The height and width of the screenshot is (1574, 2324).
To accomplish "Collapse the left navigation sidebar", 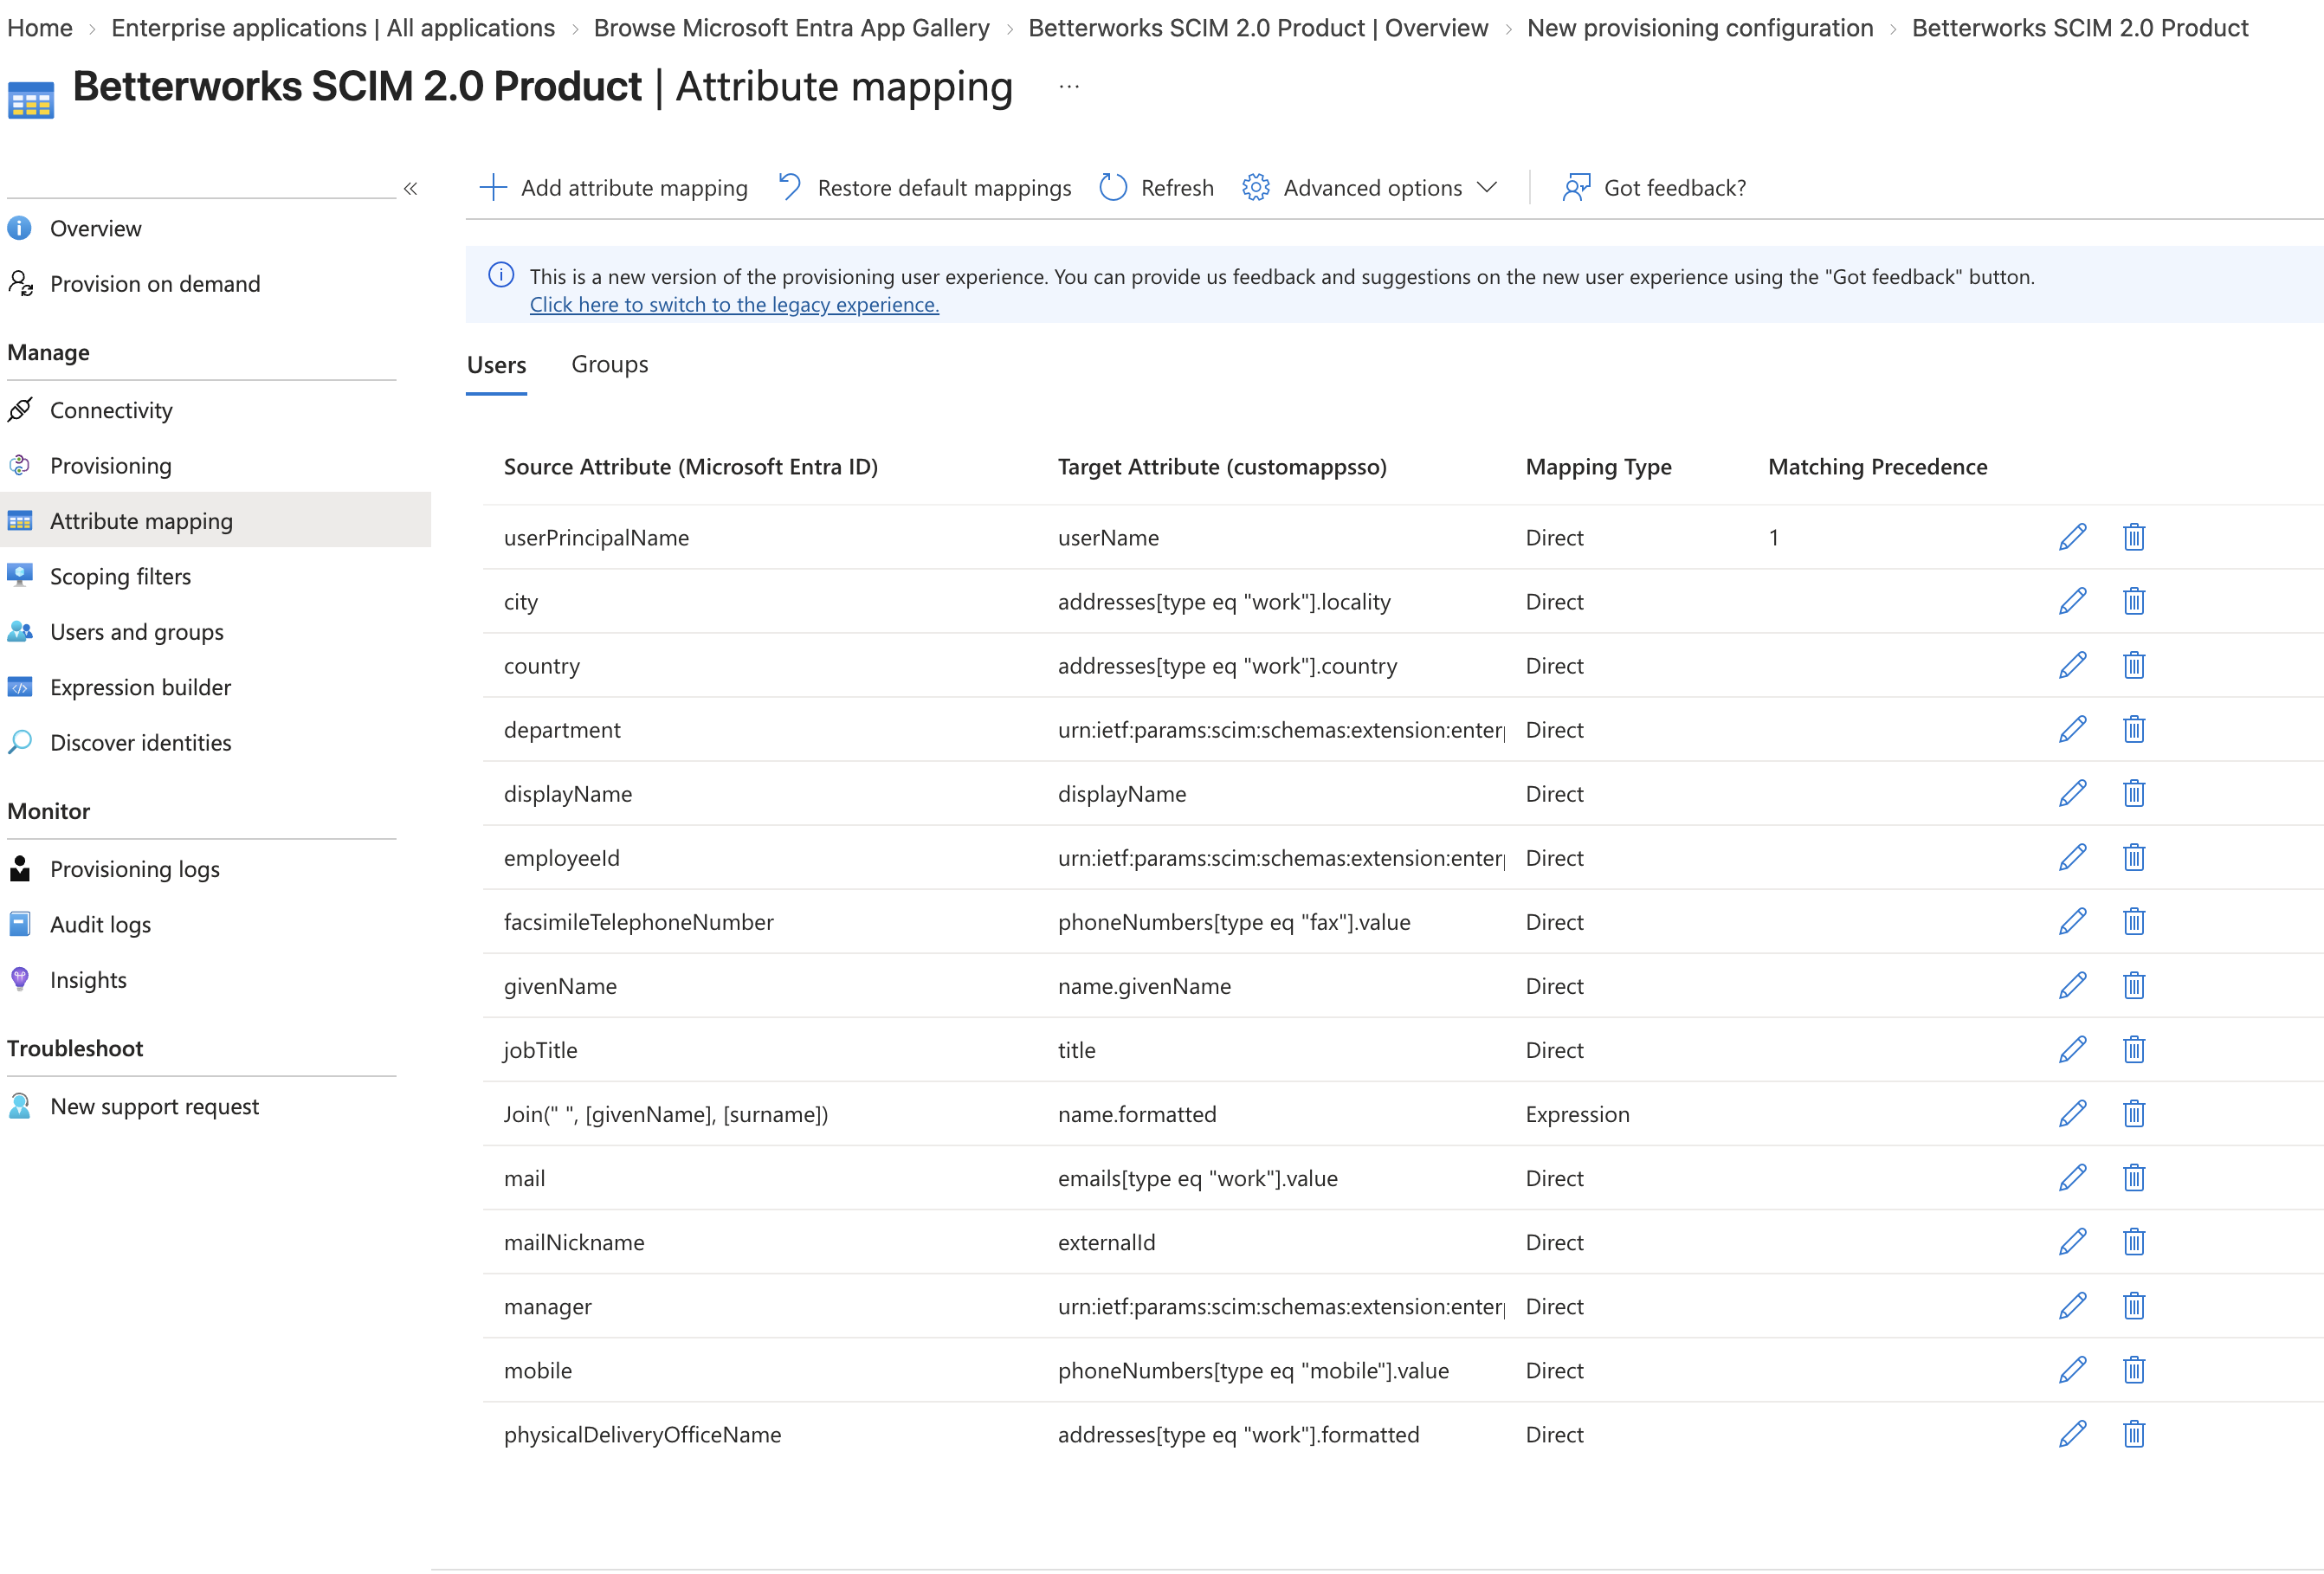I will tap(410, 188).
